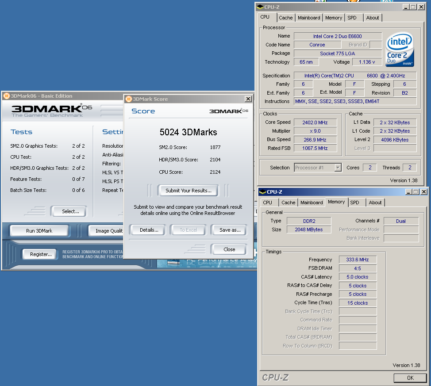Click Technology value 65 nm

[x=306, y=62]
